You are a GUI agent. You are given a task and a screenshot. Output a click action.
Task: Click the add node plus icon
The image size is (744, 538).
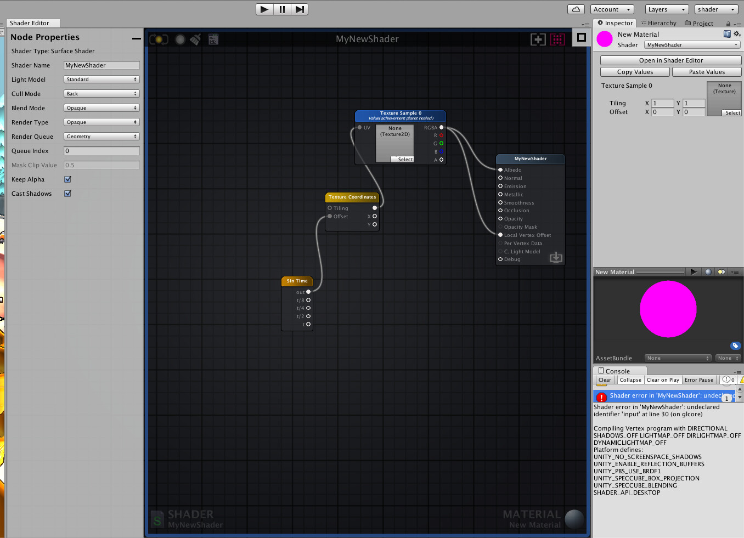click(x=538, y=39)
